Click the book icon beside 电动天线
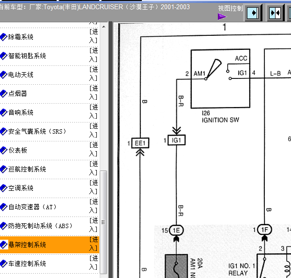 click(3, 75)
